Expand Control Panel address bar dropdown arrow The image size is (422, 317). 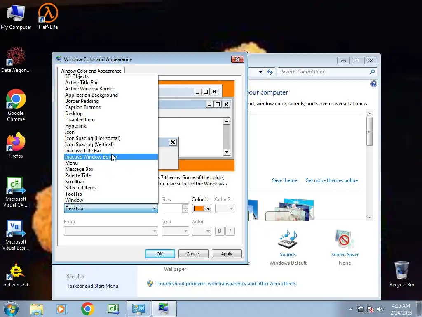pos(260,72)
